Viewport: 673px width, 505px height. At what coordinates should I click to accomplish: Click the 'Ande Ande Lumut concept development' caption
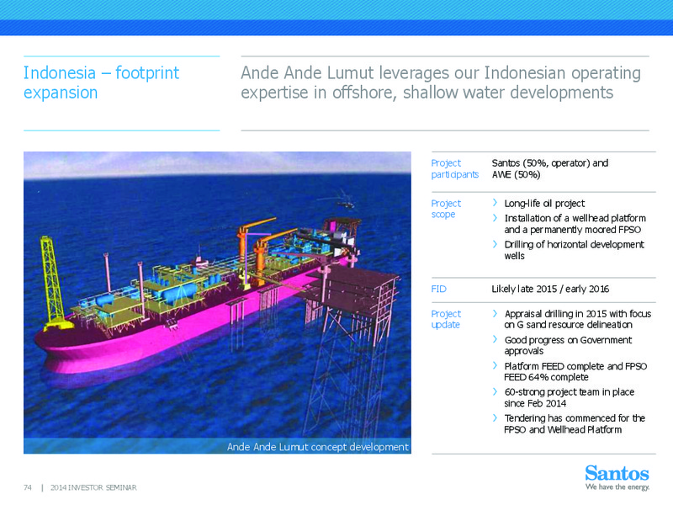318,447
